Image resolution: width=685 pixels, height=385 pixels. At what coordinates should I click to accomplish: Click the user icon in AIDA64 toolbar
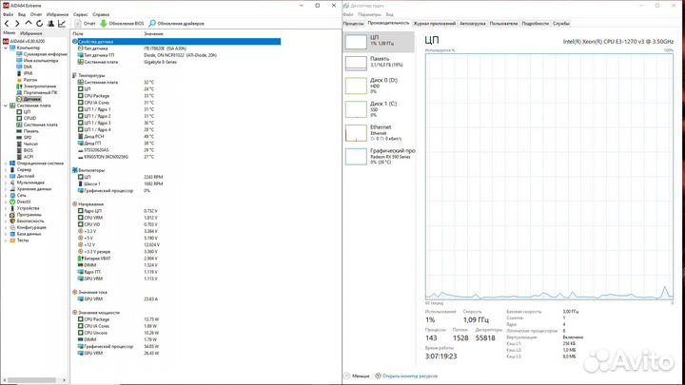click(x=50, y=24)
